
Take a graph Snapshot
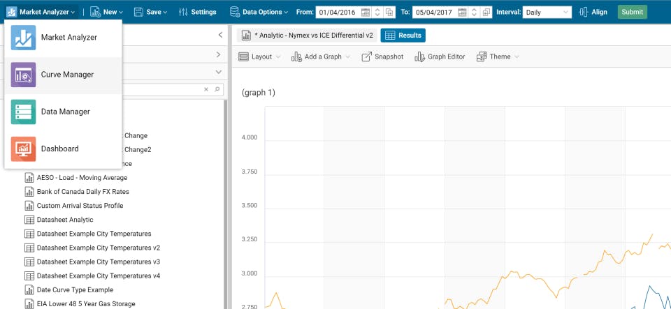point(382,56)
